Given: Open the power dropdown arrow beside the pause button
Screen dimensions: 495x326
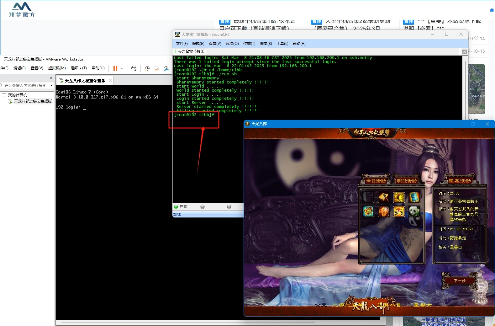Looking at the screenshot, I should [x=122, y=68].
